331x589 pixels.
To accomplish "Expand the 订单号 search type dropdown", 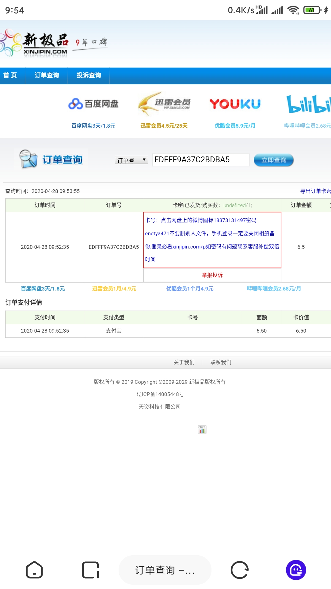I will tap(131, 160).
